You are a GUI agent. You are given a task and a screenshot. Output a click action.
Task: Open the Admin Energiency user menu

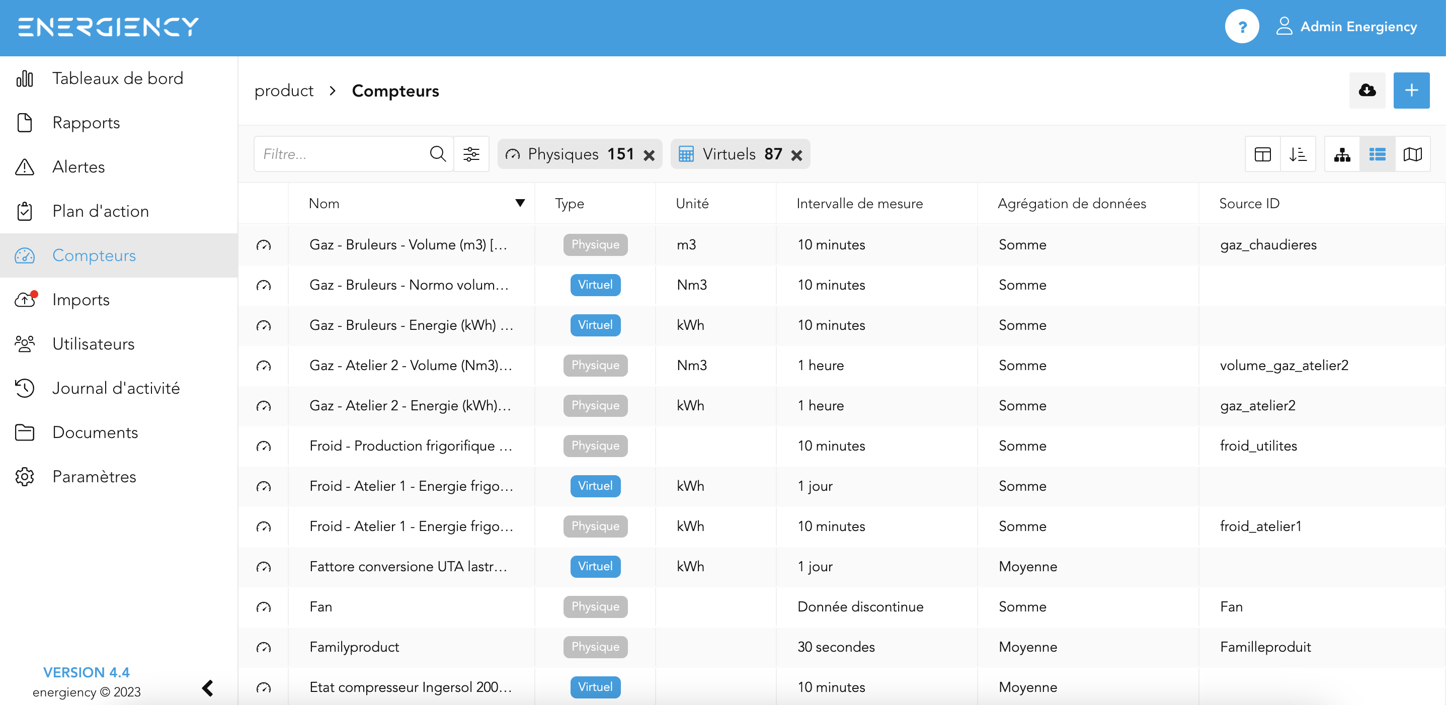coord(1346,26)
